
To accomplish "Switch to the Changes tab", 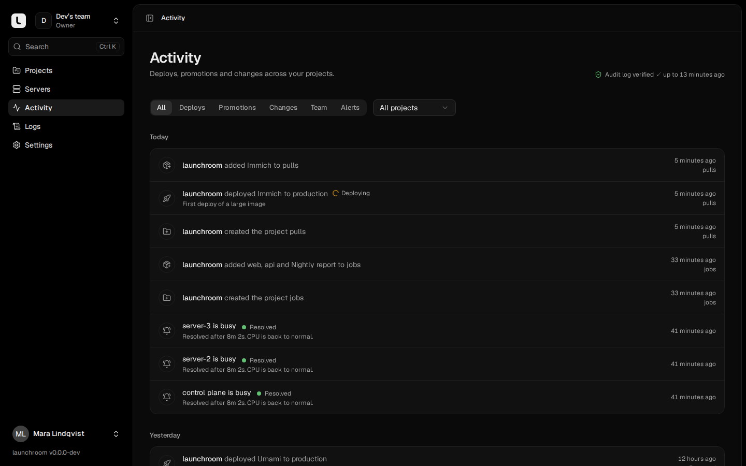I will pos(283,108).
